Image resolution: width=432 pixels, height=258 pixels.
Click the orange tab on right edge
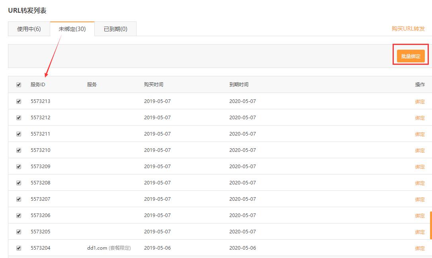pos(430,225)
